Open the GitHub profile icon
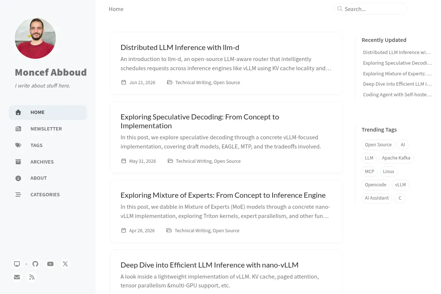 [x=35, y=264]
